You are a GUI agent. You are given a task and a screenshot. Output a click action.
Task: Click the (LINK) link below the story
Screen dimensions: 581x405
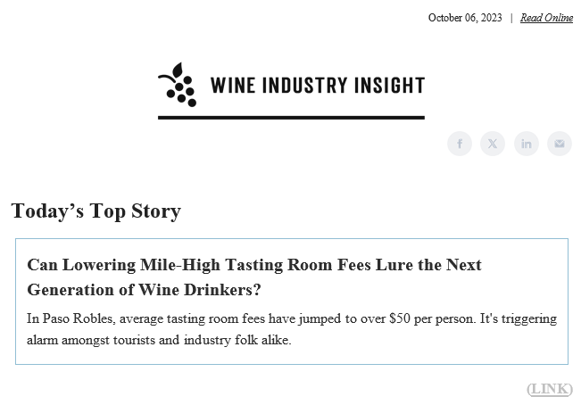550,389
